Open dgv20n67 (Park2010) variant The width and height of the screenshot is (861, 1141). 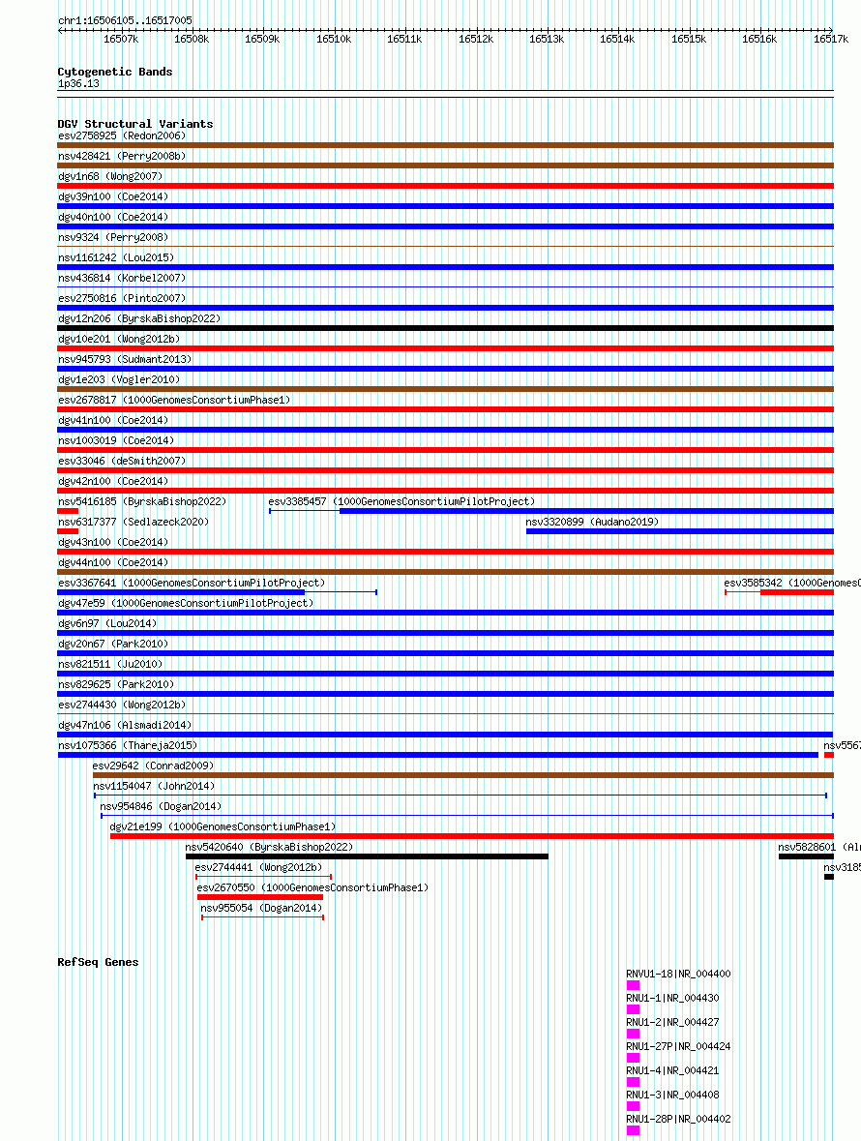(113, 646)
